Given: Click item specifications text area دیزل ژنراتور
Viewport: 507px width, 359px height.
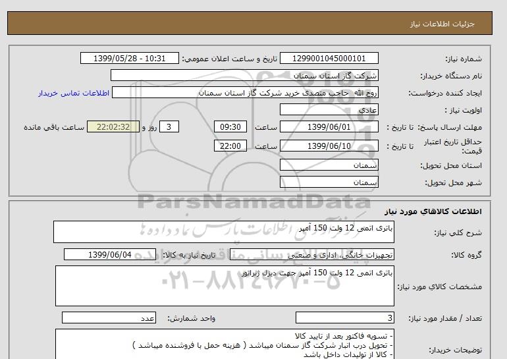Looking at the screenshot, I should (225, 286).
